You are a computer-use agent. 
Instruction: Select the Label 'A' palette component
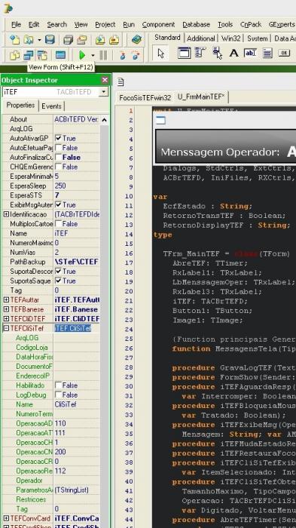[x=233, y=53]
